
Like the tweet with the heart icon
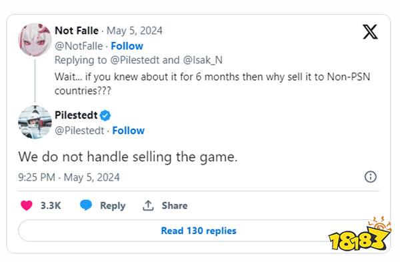point(27,205)
